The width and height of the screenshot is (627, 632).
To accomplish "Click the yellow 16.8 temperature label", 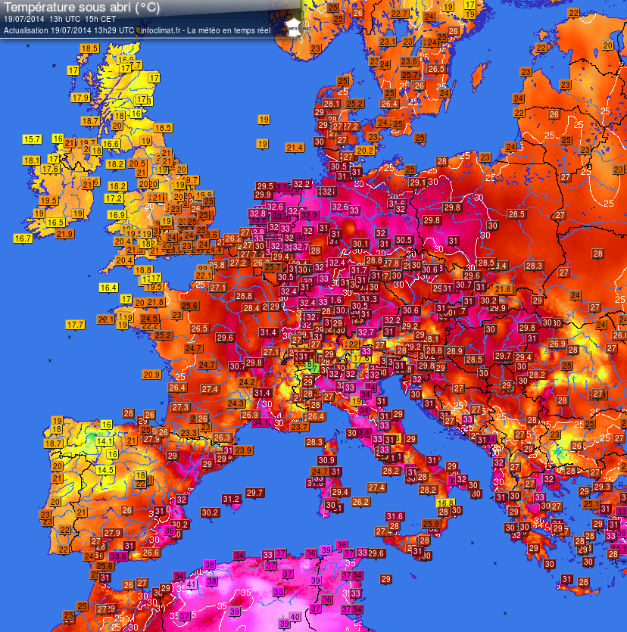I will tap(446, 503).
